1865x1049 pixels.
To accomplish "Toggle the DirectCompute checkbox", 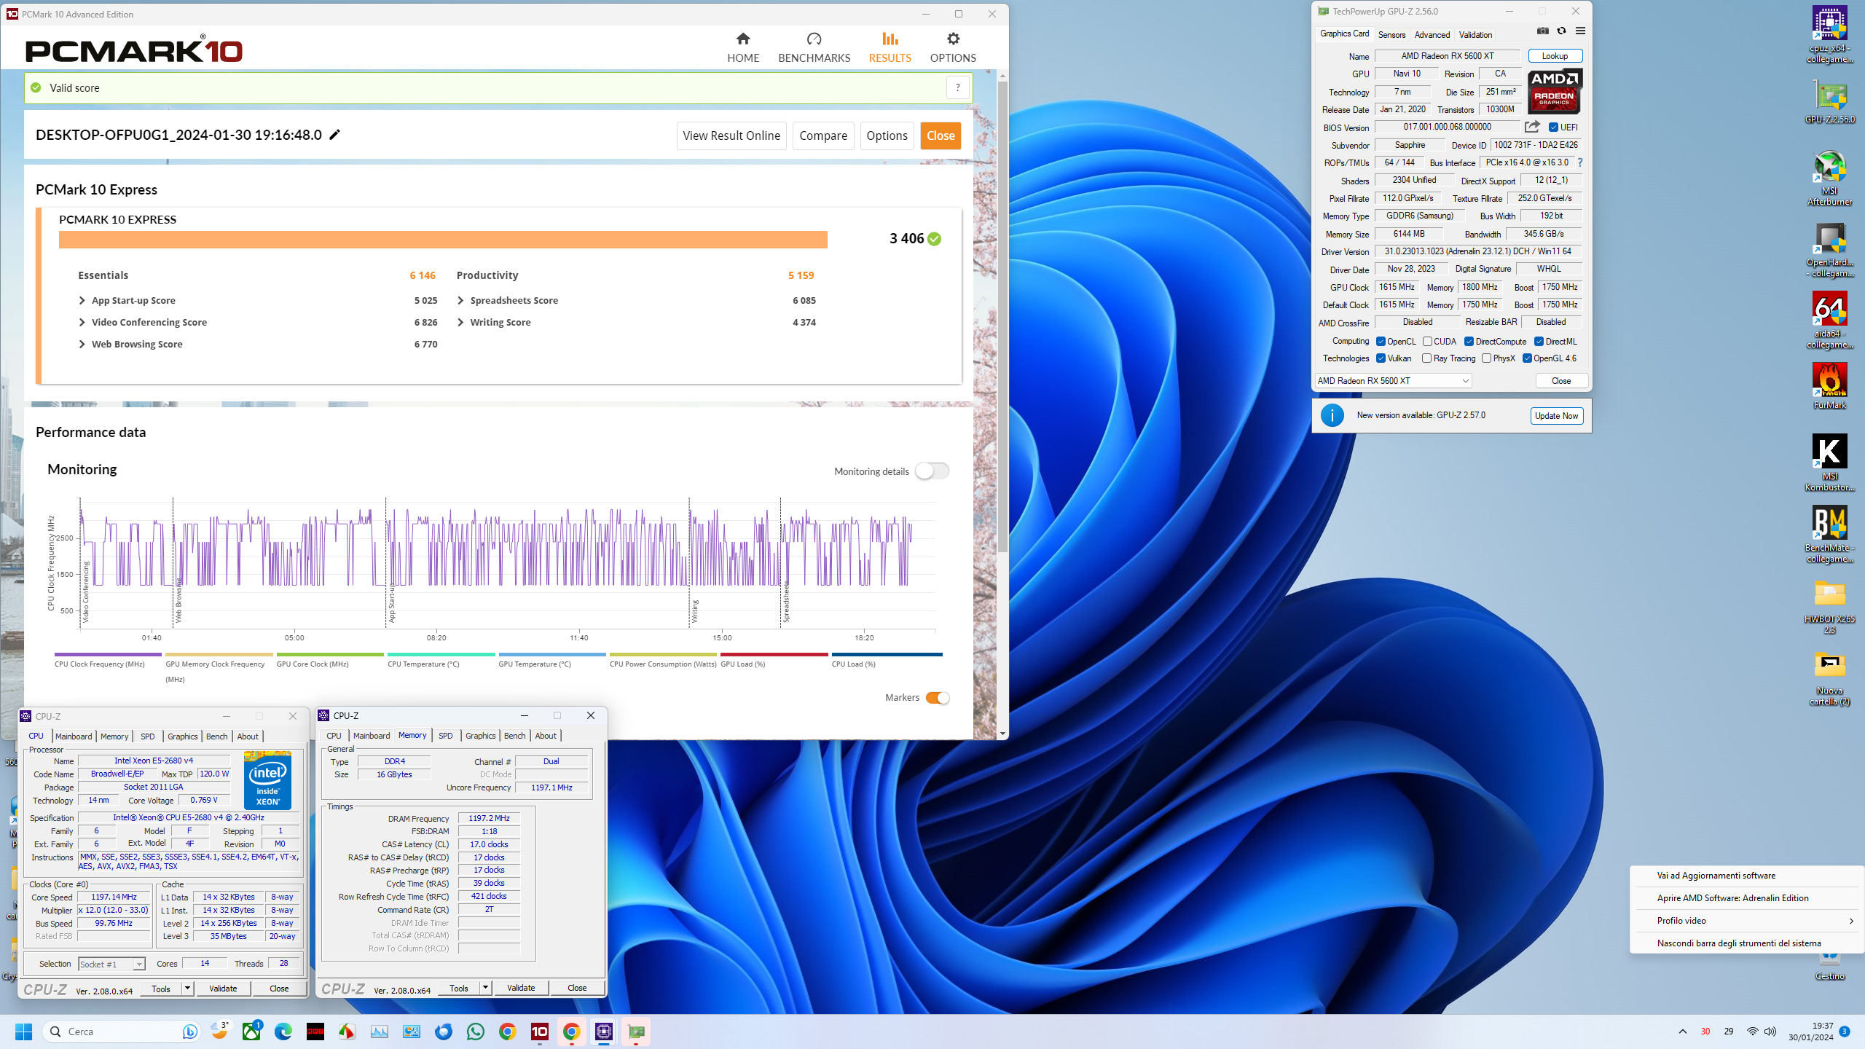I will coord(1469,341).
